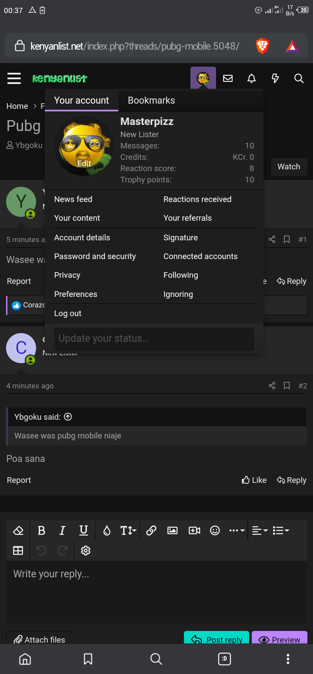The height and width of the screenshot is (674, 313).
Task: Click Reply on post #2
Action: point(292,480)
